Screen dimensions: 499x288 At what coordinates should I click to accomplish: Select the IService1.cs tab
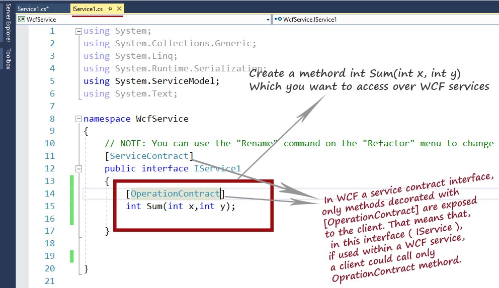tap(88, 9)
